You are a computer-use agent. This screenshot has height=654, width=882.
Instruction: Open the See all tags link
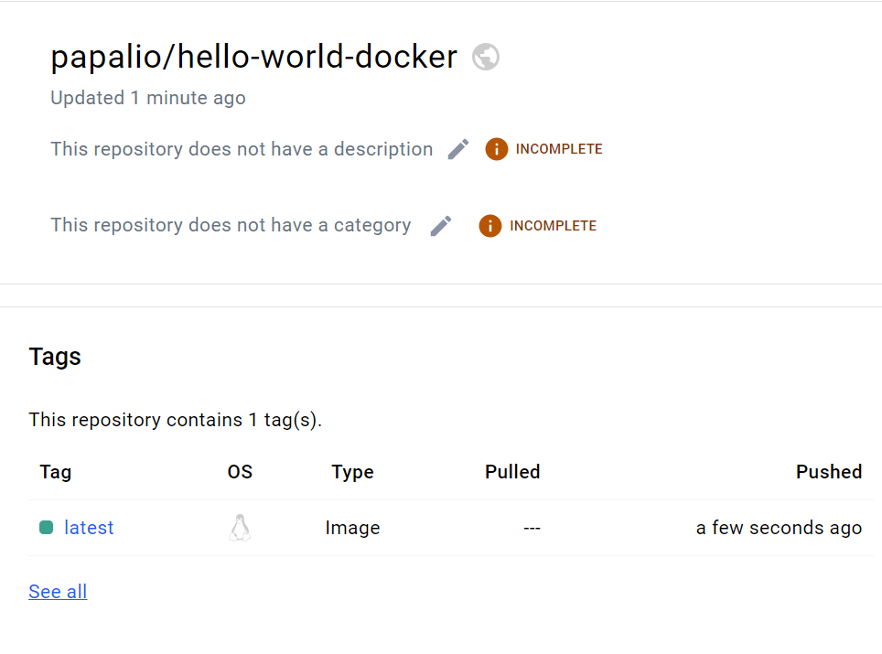pos(58,592)
